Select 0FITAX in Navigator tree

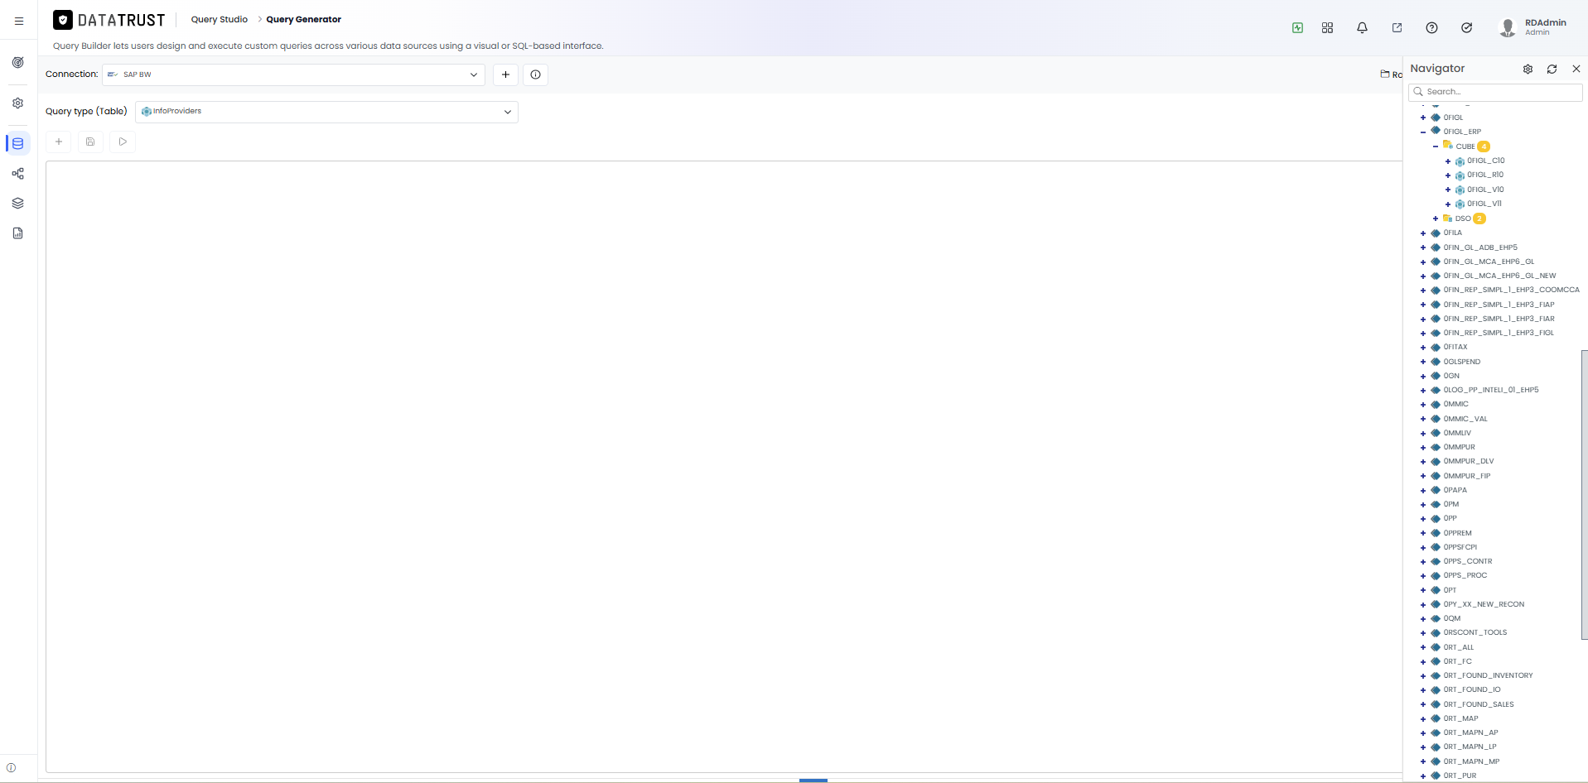1455,347
